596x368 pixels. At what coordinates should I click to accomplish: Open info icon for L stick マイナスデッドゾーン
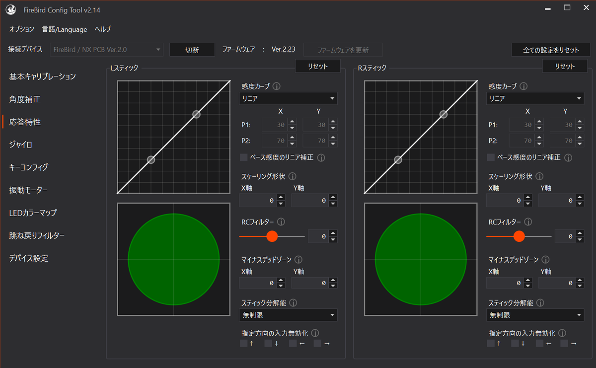pos(299,259)
